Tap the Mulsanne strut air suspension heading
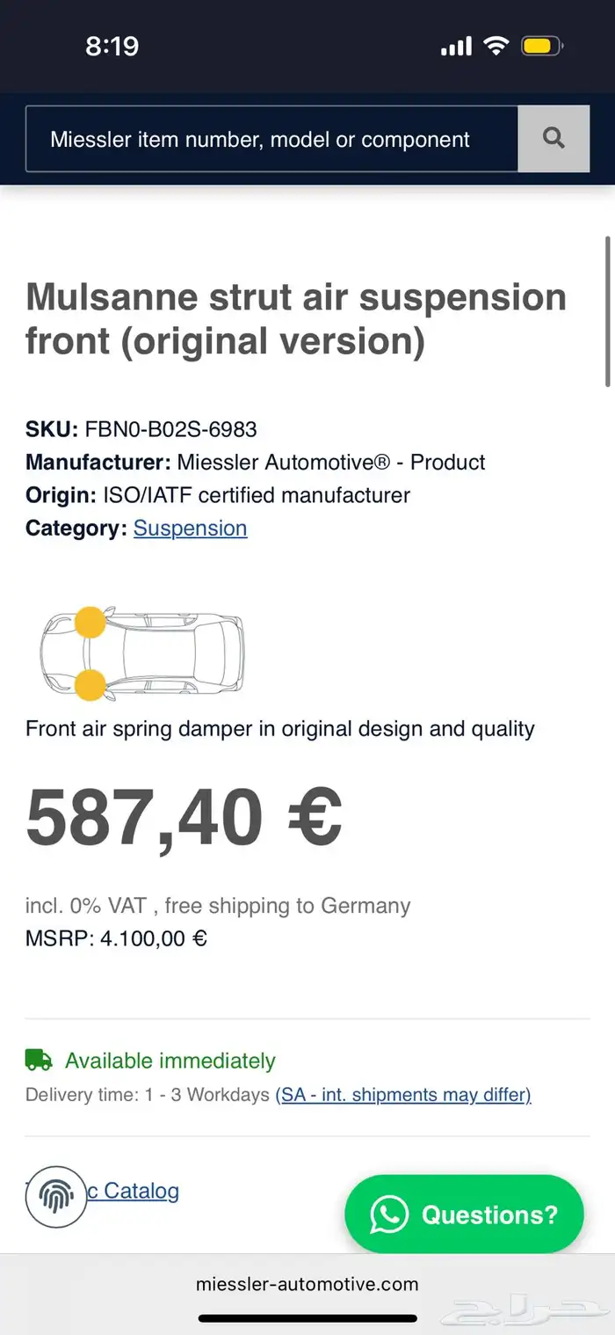The width and height of the screenshot is (615, 1335). (296, 318)
